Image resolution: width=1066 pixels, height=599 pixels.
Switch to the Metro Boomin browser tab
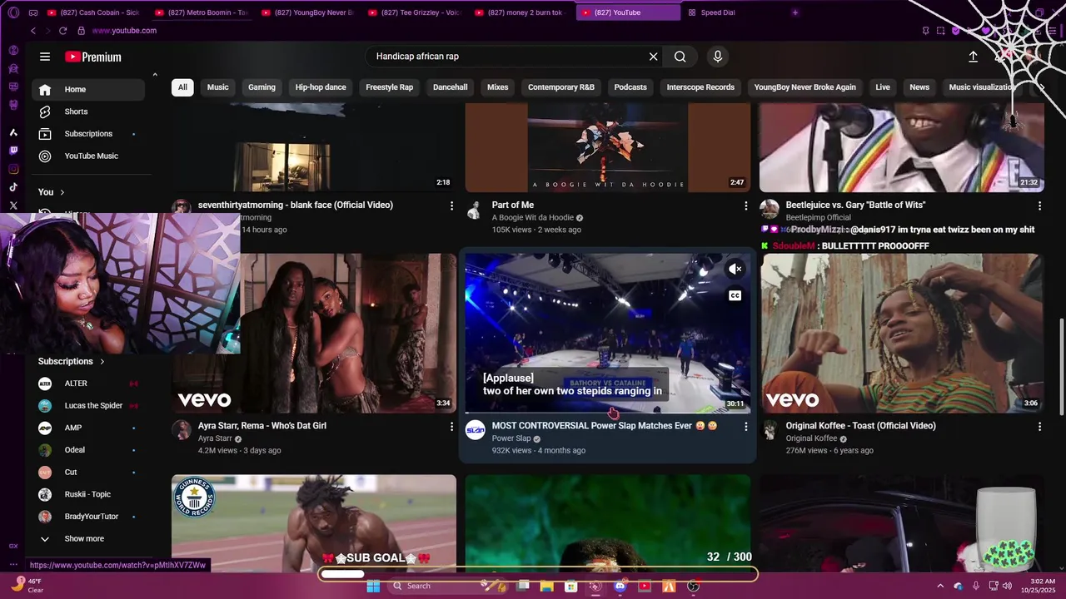(202, 12)
